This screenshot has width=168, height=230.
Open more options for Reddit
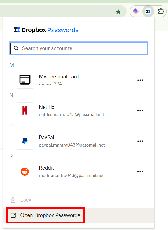pyautogui.click(x=140, y=171)
